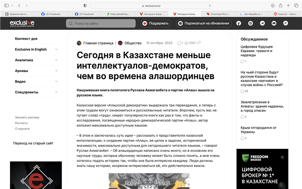The image size is (302, 189).
Task: Expand the 'Аналитика' sidebar section
Action: (x=57, y=60)
